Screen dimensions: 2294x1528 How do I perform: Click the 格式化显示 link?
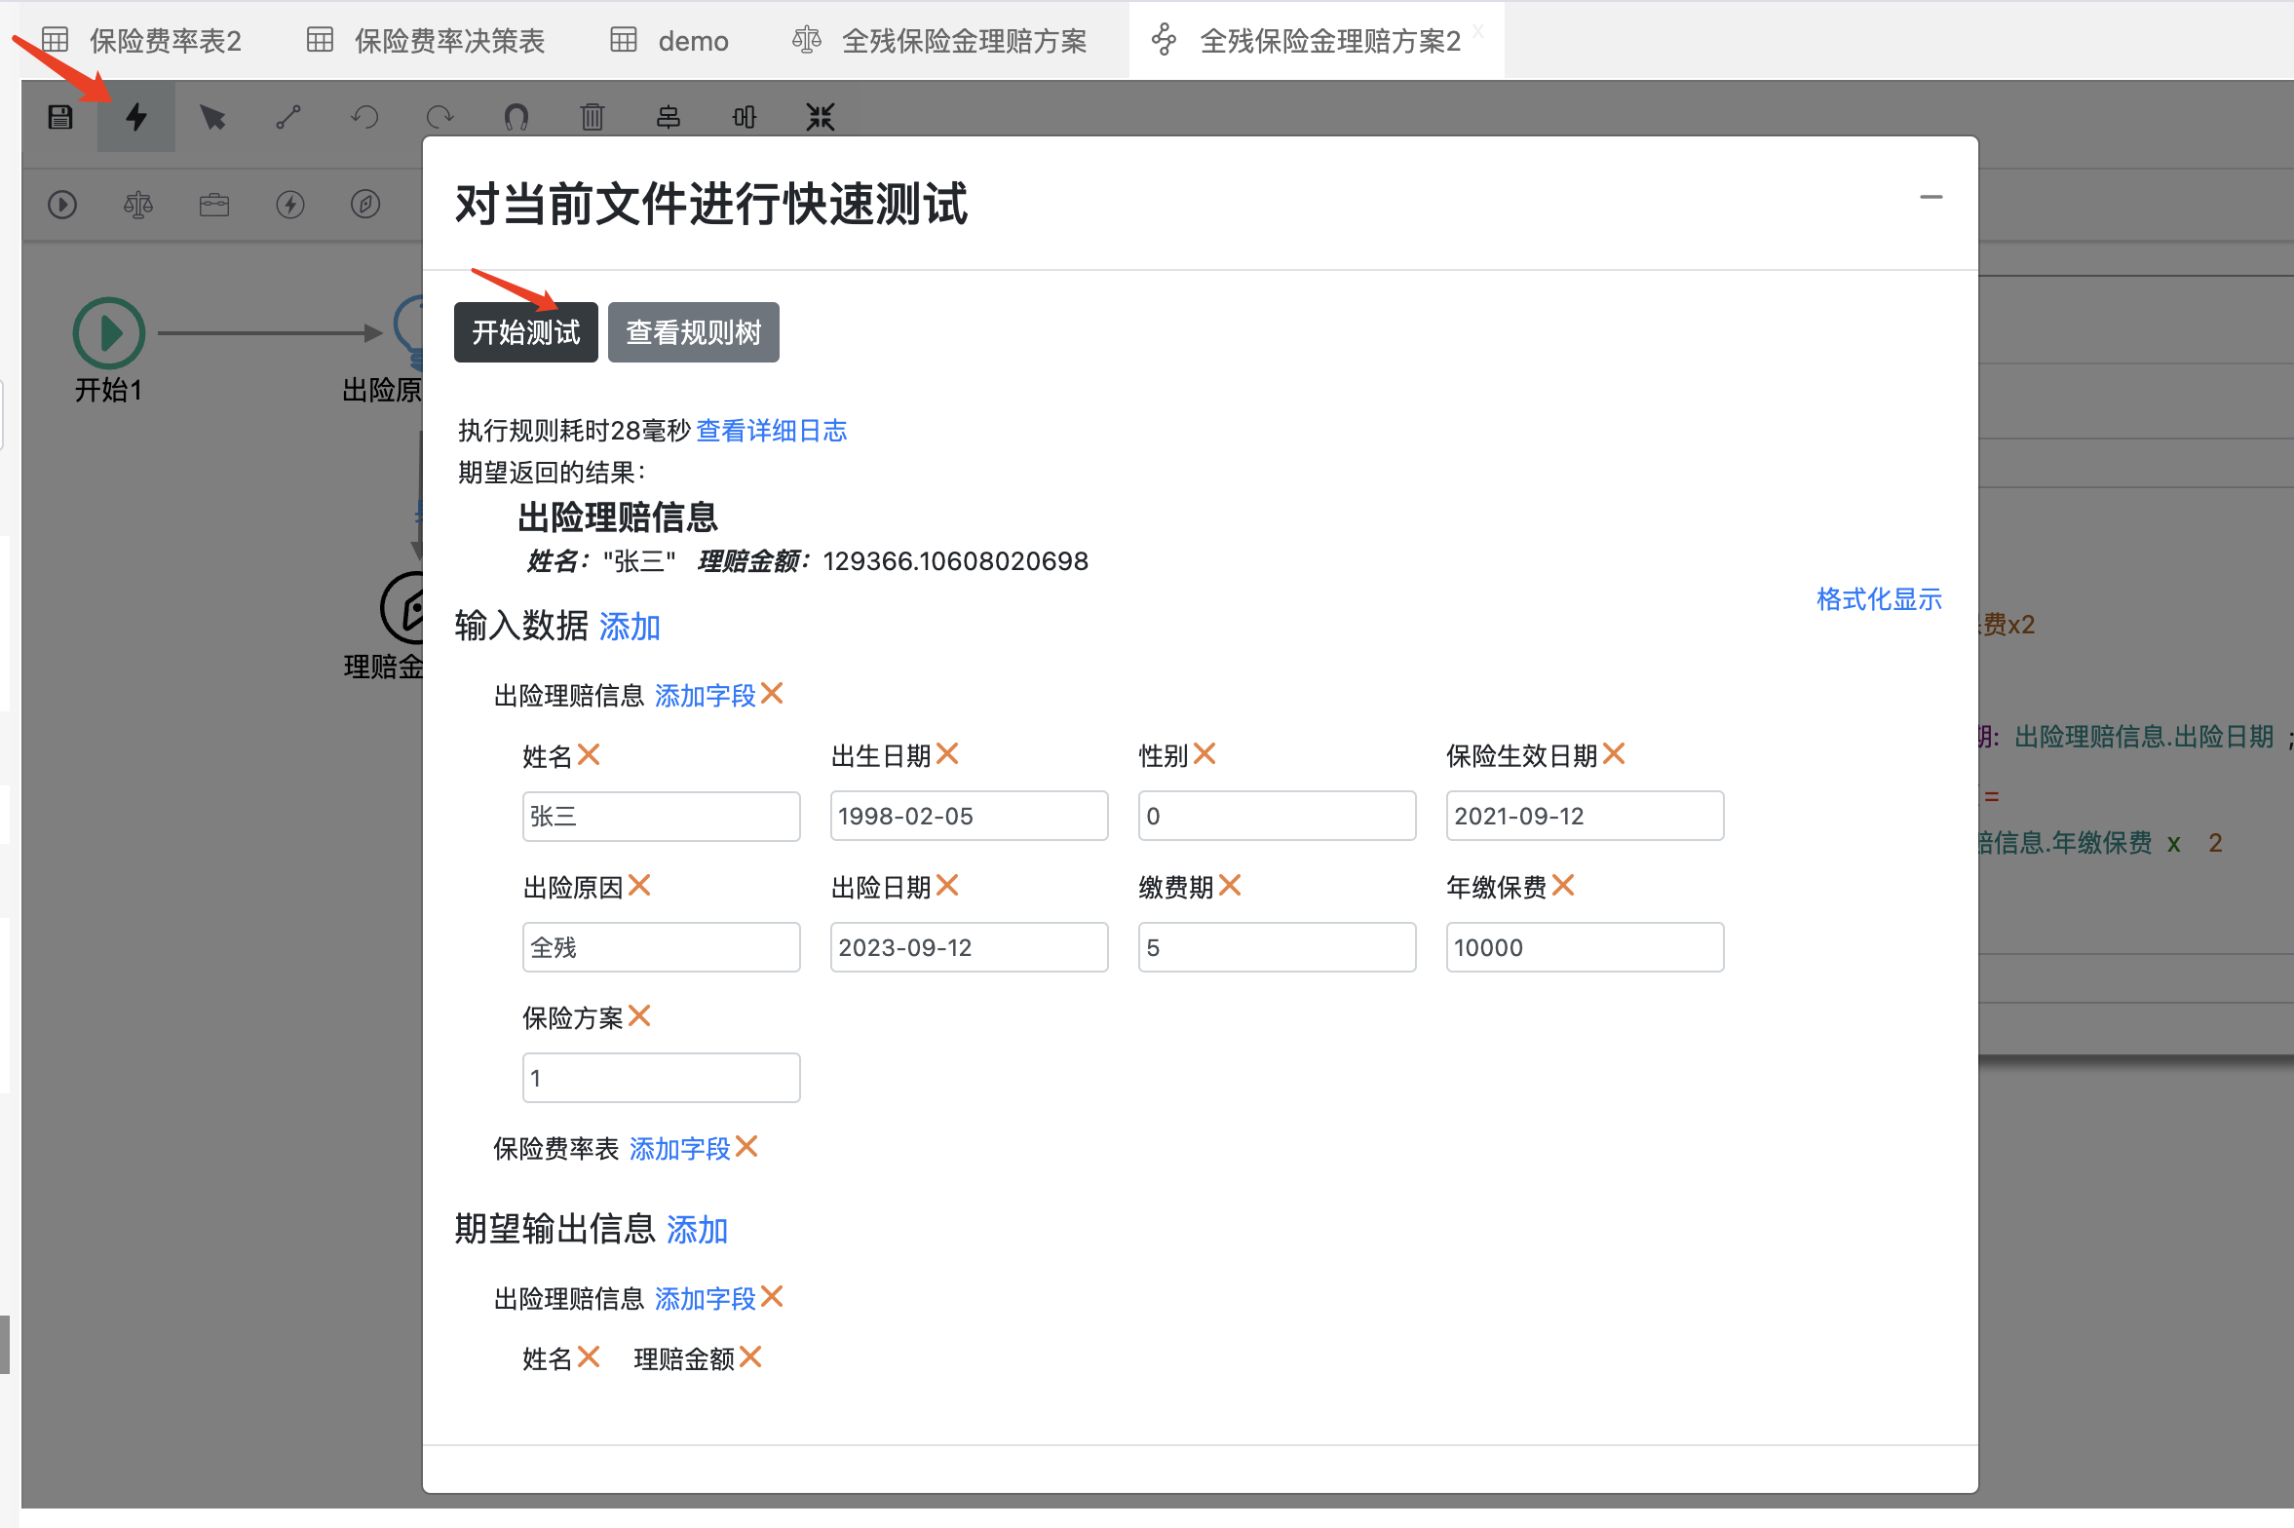point(1878,599)
